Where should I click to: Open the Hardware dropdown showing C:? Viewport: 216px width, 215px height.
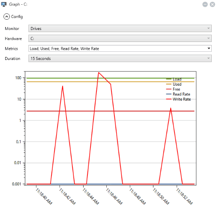tap(120, 39)
